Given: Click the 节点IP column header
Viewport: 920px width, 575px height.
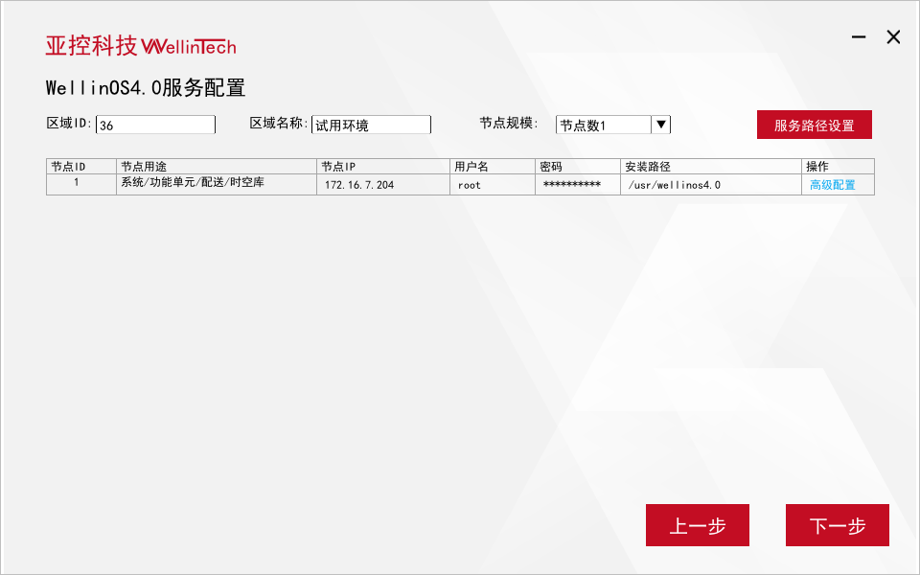Looking at the screenshot, I should (383, 167).
